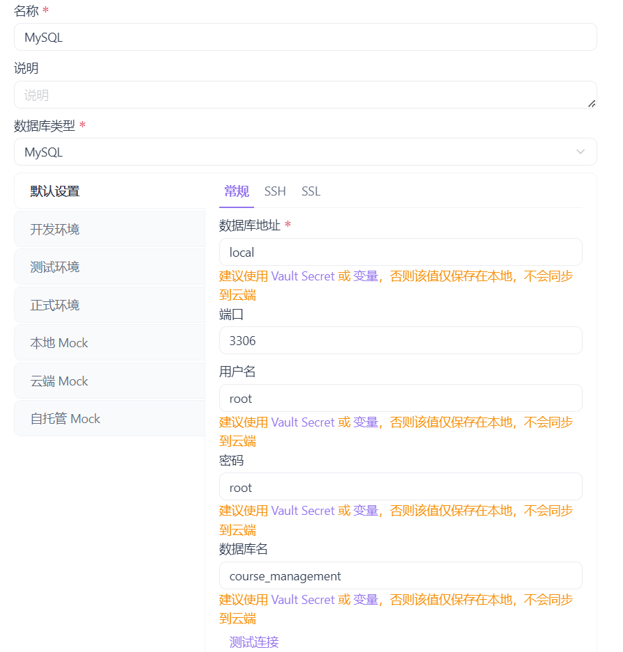623x652 pixels.
Task: Select the 云端 Mock environment item
Action: [x=110, y=381]
